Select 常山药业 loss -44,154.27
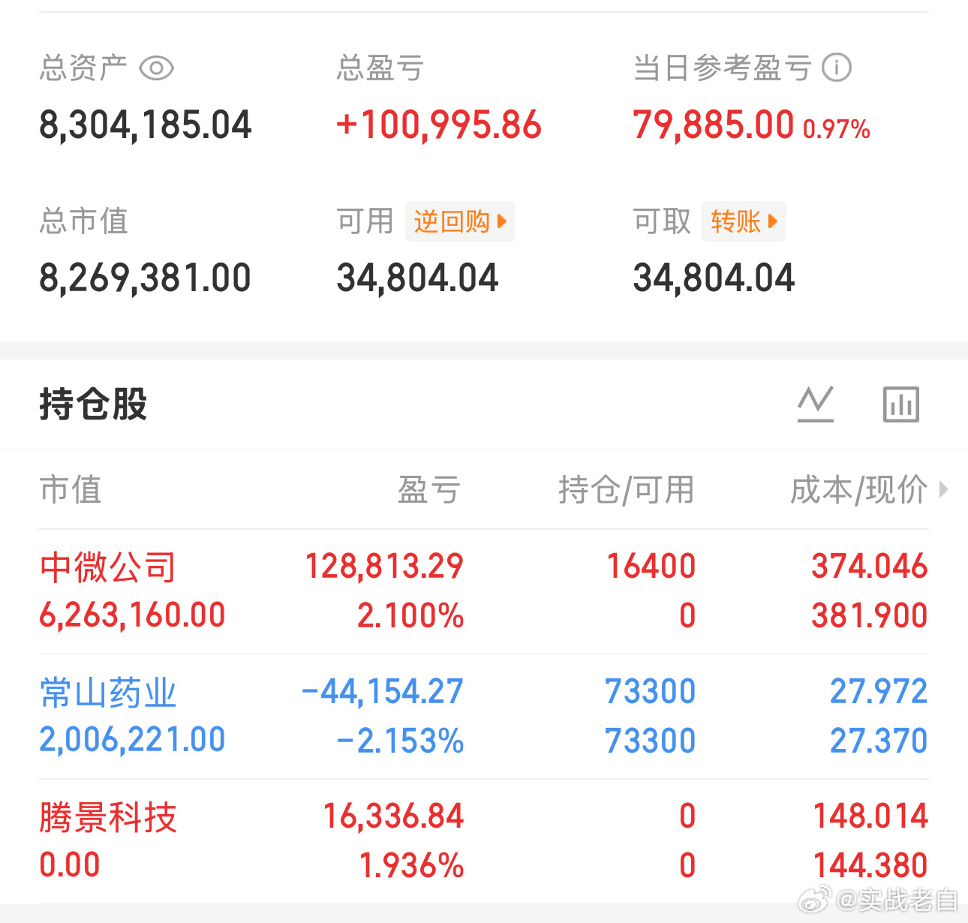This screenshot has width=968, height=923. coord(383,691)
